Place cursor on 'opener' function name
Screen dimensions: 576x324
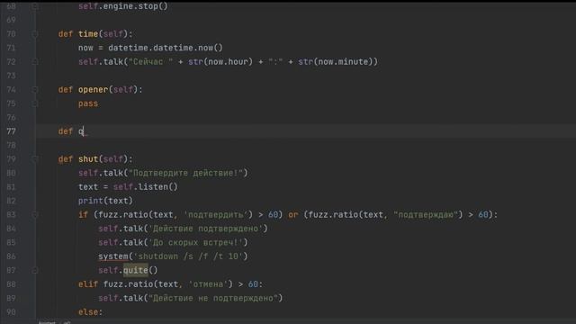coord(94,90)
